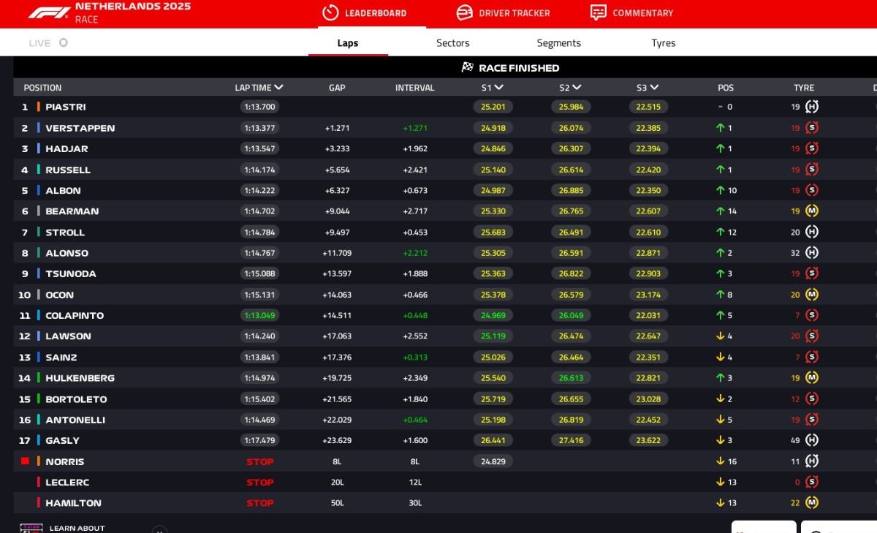Click Bearman's medium tyre icon
Image resolution: width=877 pixels, height=533 pixels.
click(x=811, y=211)
